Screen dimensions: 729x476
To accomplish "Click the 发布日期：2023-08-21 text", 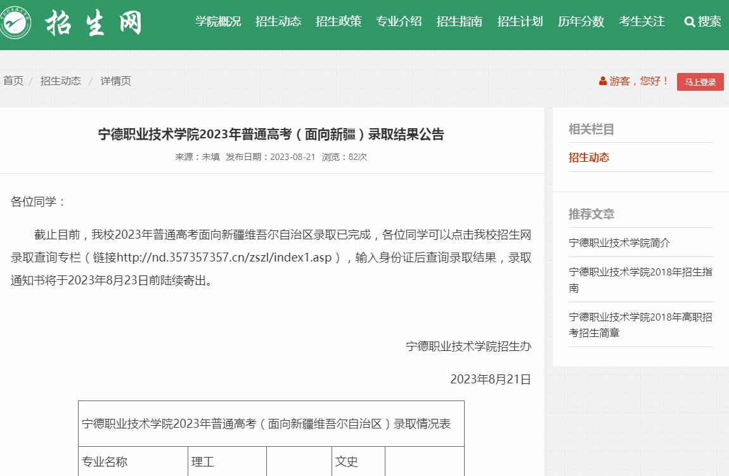I will click(x=271, y=157).
